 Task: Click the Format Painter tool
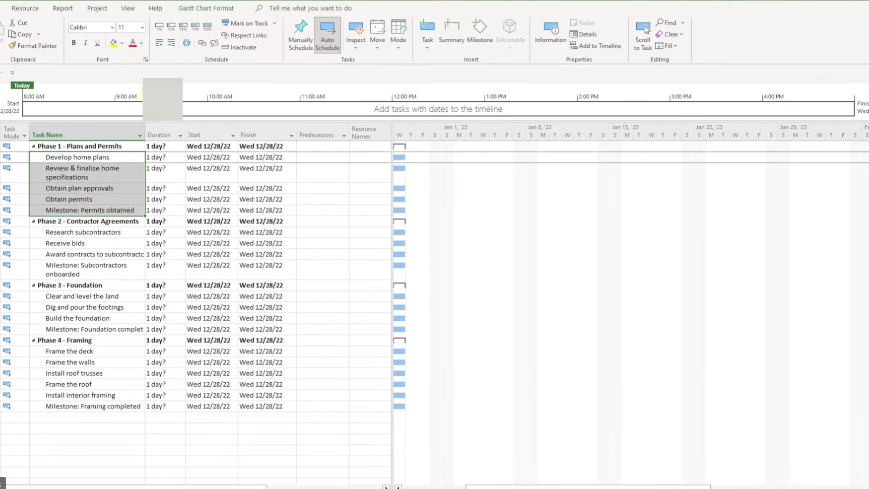33,46
